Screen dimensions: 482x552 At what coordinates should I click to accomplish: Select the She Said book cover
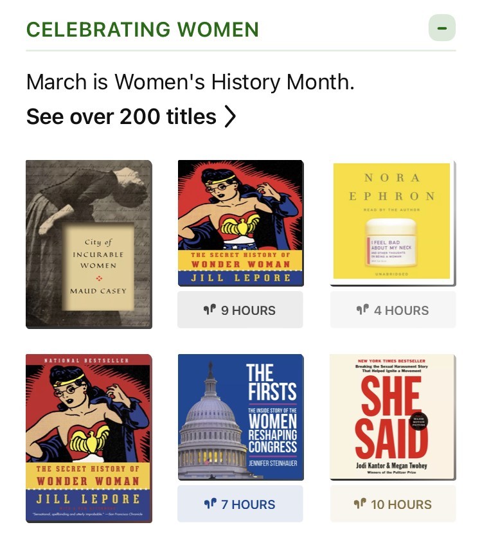point(393,416)
